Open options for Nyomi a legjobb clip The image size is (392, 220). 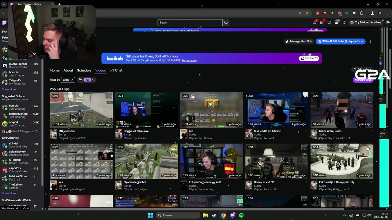(x=176, y=182)
